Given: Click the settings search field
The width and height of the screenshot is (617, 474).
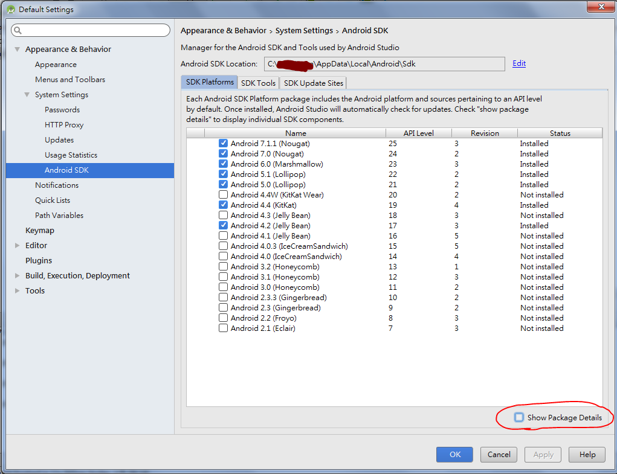Looking at the screenshot, I should pyautogui.click(x=91, y=30).
